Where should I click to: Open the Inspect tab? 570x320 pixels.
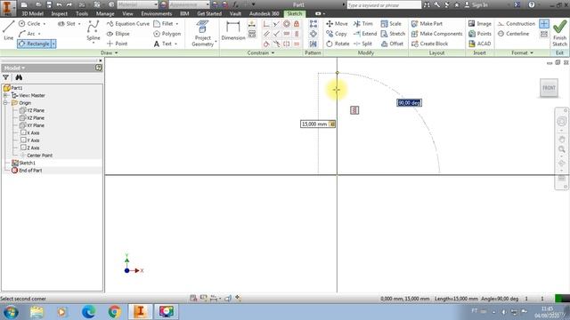click(60, 14)
